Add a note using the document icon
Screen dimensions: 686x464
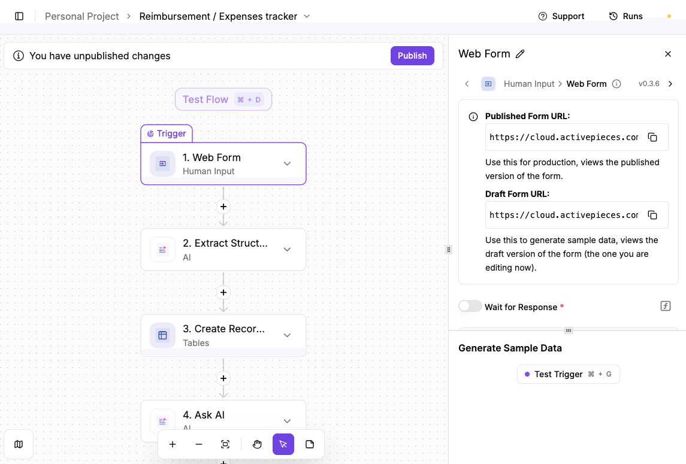tap(310, 444)
